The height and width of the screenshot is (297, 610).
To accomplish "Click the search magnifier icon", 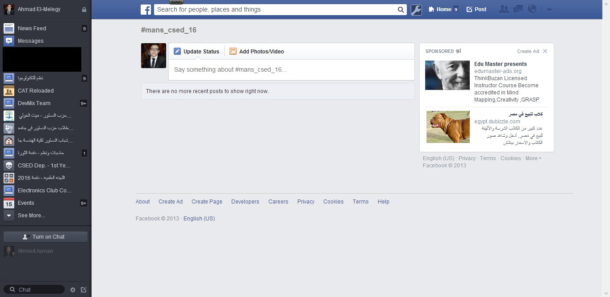I will 401,9.
